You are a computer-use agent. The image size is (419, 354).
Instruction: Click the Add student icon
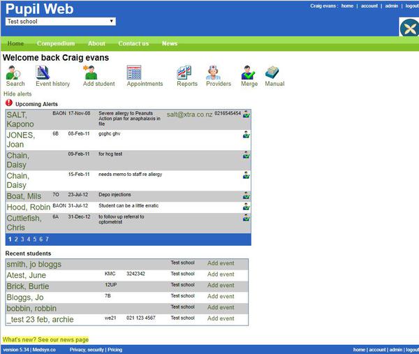pos(90,72)
